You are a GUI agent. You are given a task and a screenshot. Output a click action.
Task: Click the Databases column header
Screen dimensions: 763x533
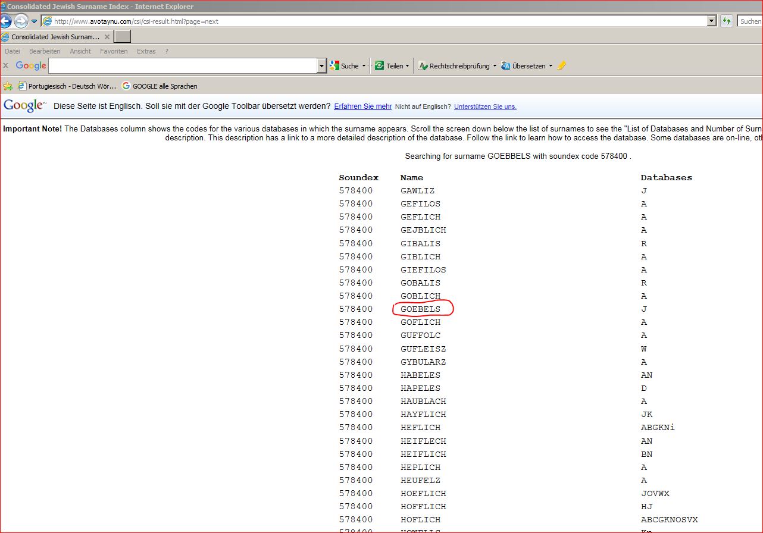click(x=667, y=177)
